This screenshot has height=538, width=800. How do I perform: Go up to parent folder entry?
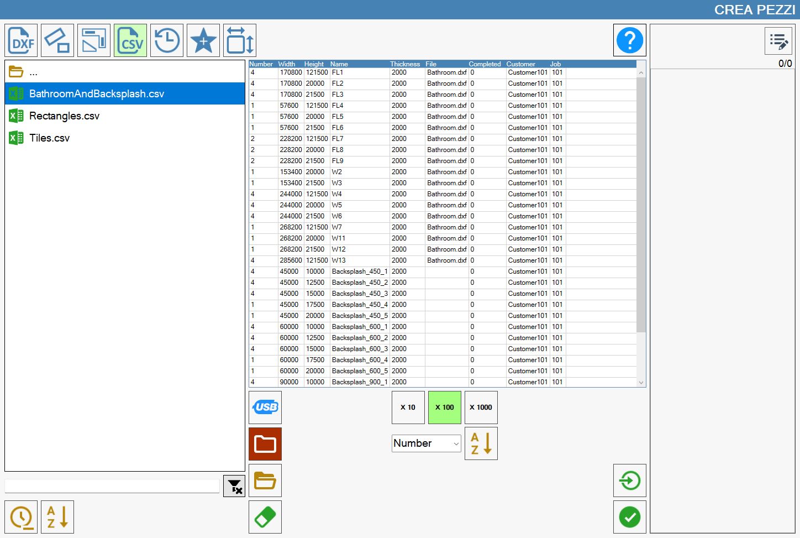click(x=125, y=72)
